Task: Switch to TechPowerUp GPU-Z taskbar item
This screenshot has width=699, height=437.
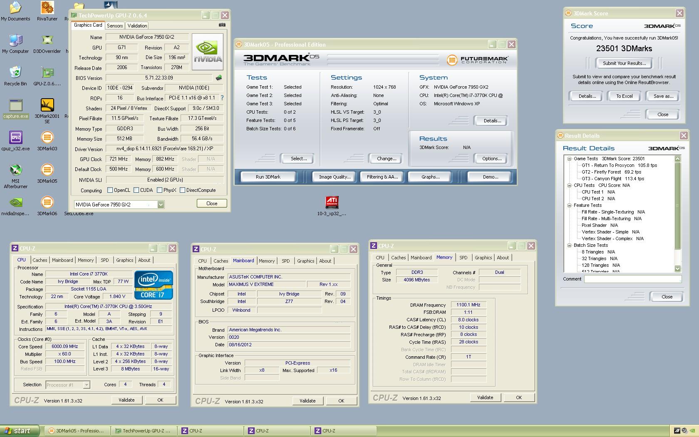Action: pyautogui.click(x=144, y=431)
